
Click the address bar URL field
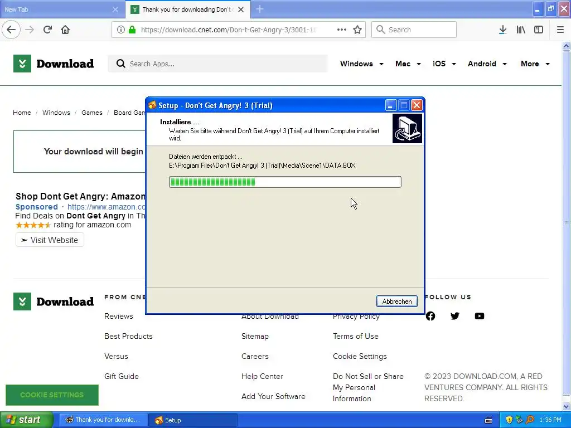coord(228,30)
